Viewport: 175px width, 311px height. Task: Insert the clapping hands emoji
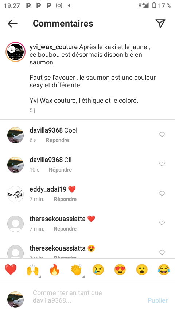[76, 269]
